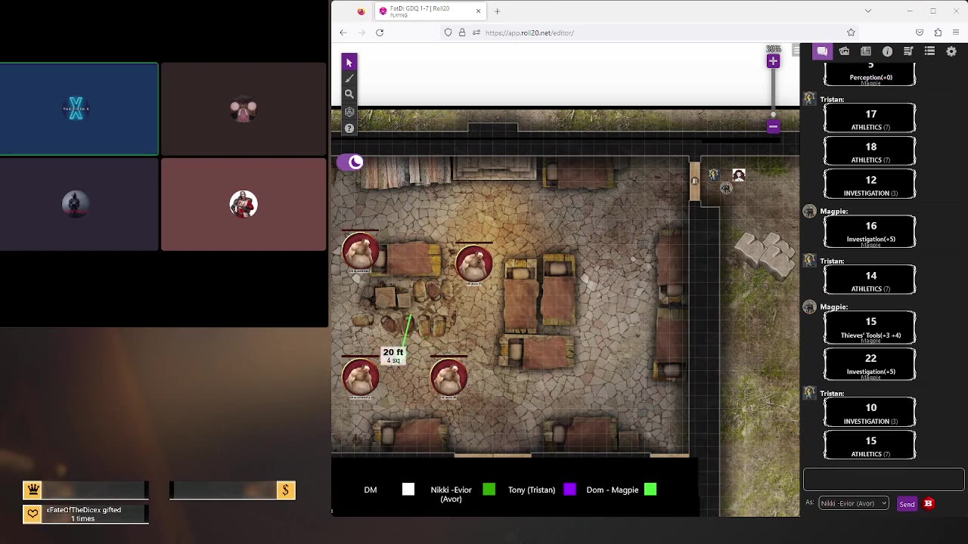
Task: Click the Firefox View icon
Action: point(361,11)
